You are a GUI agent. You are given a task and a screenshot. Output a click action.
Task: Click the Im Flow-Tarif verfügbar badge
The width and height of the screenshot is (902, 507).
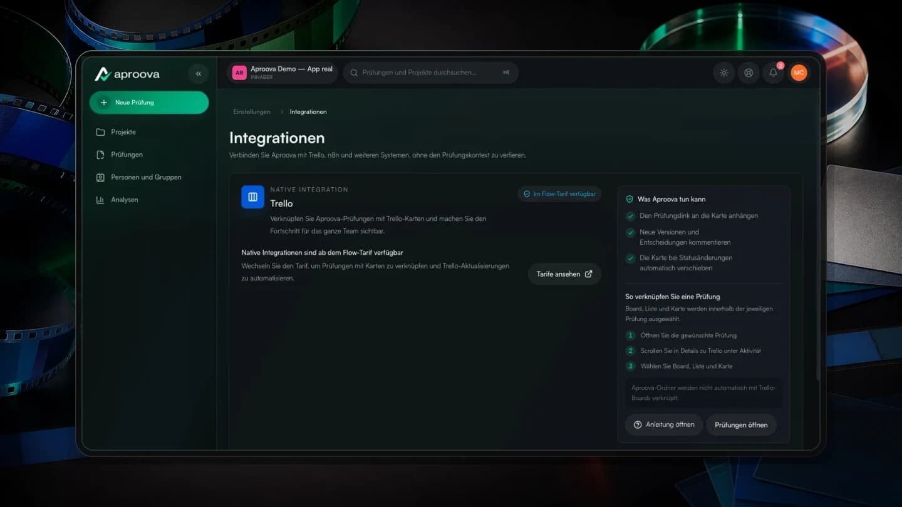pyautogui.click(x=559, y=194)
